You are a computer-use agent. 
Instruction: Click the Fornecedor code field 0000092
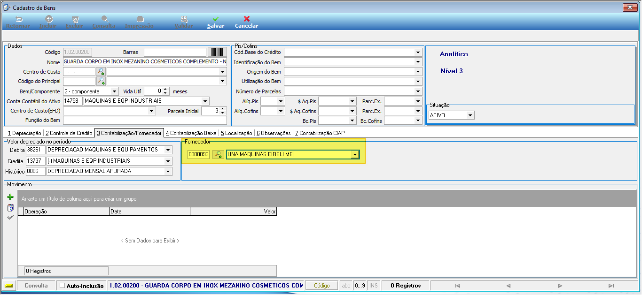point(199,154)
